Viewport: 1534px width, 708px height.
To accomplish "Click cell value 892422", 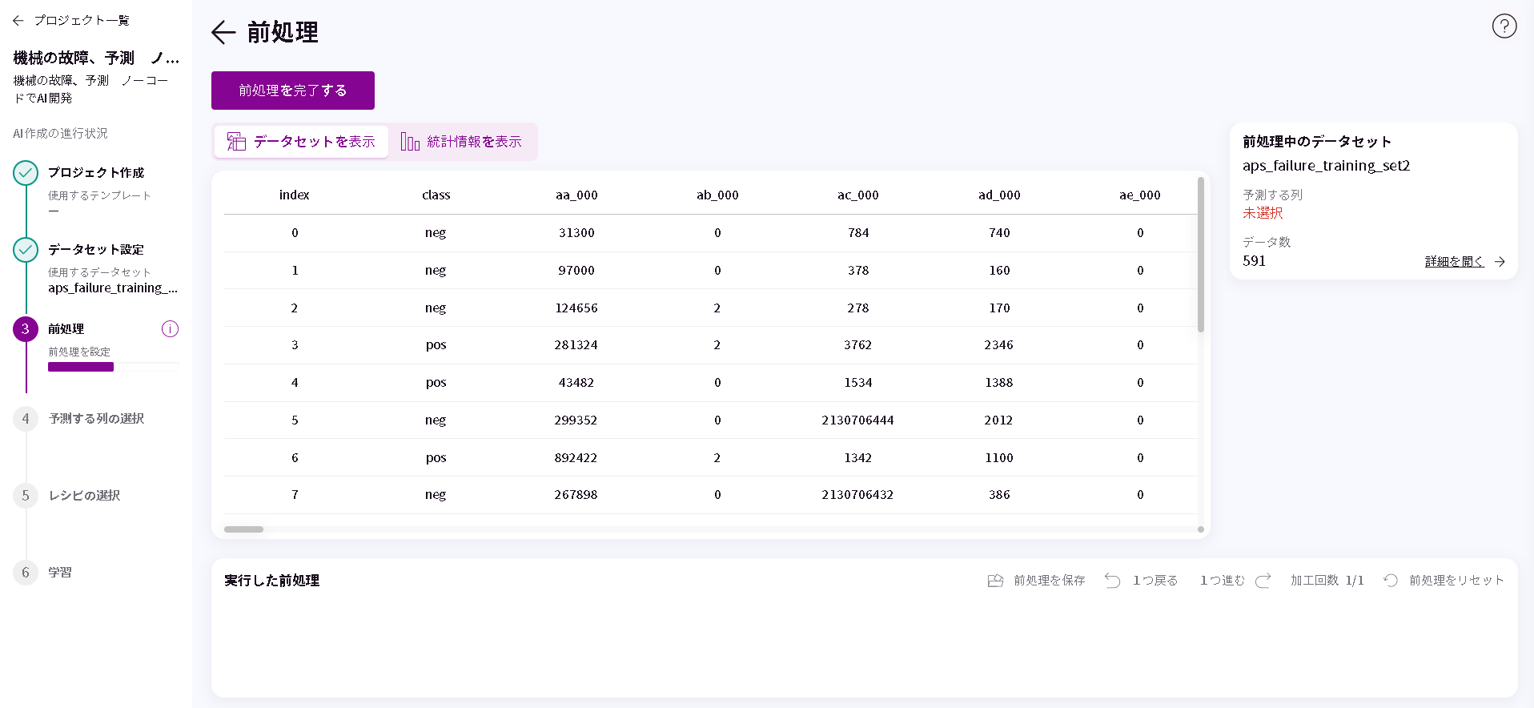I will [x=576, y=458].
